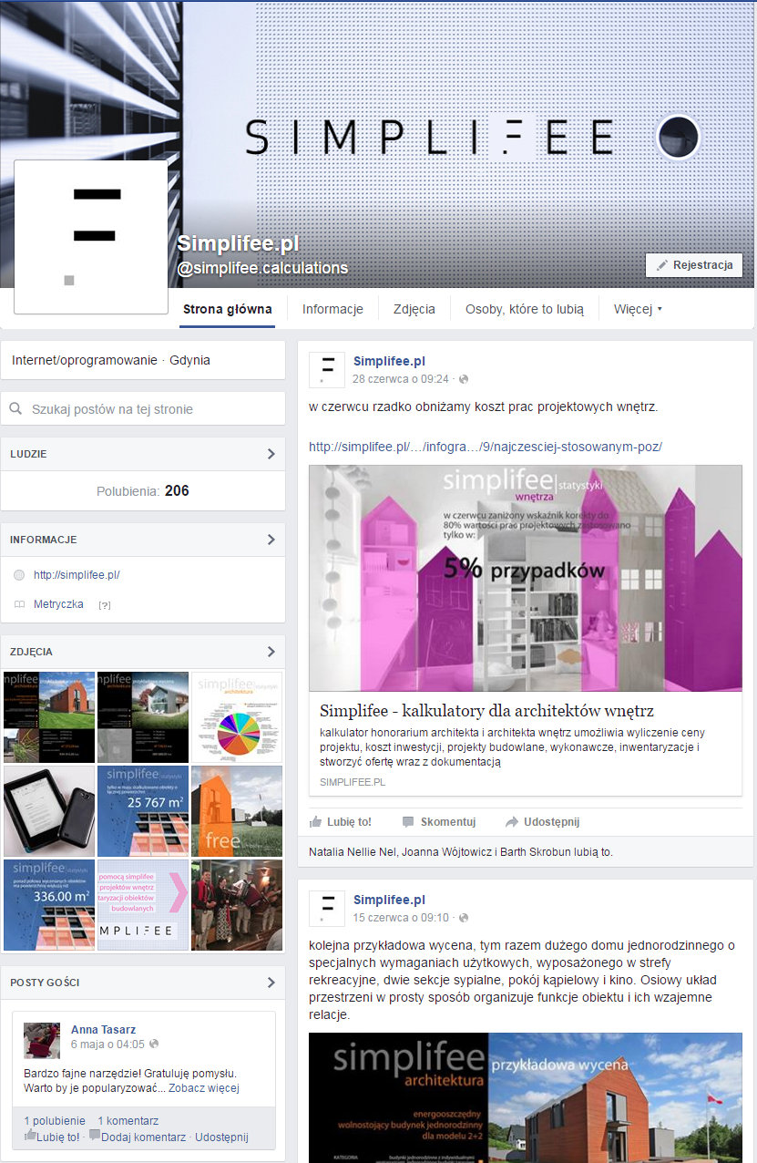Open the colorful pie chart photo thumbnail

point(237,717)
